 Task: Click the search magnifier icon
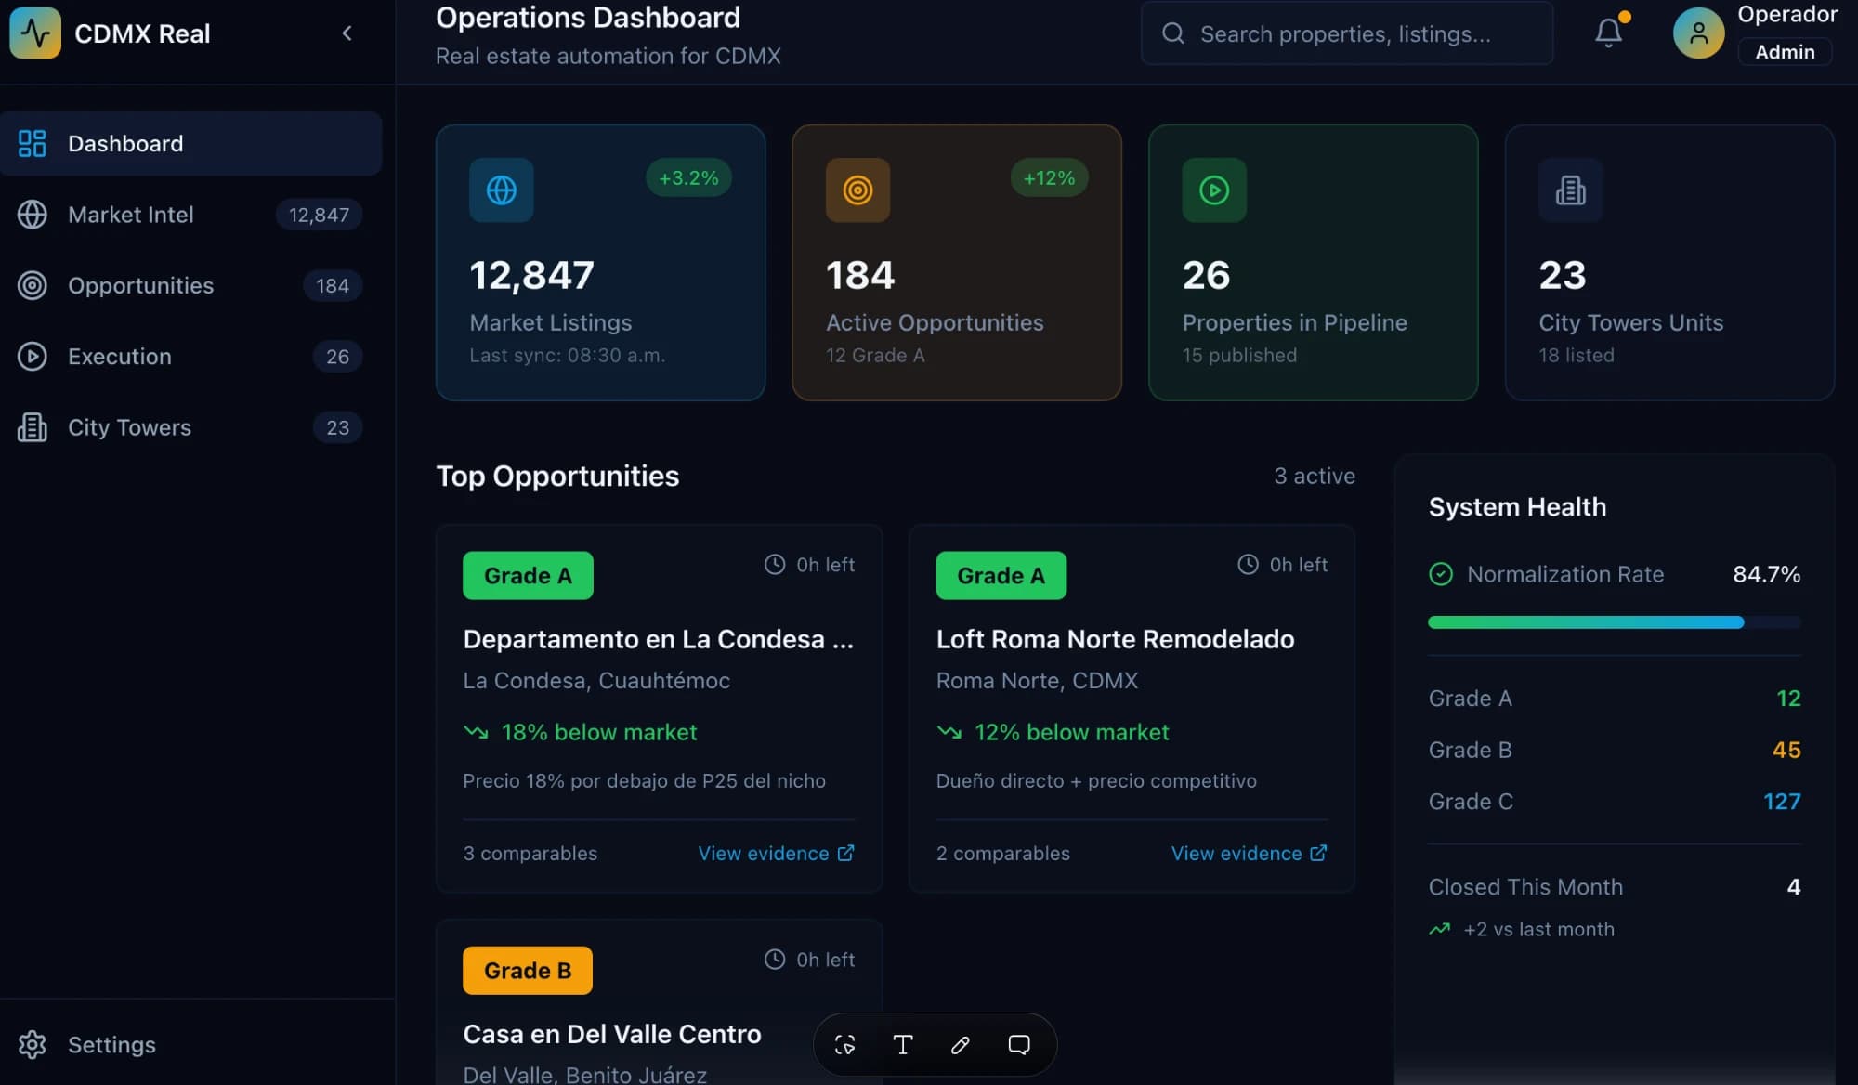coord(1173,33)
